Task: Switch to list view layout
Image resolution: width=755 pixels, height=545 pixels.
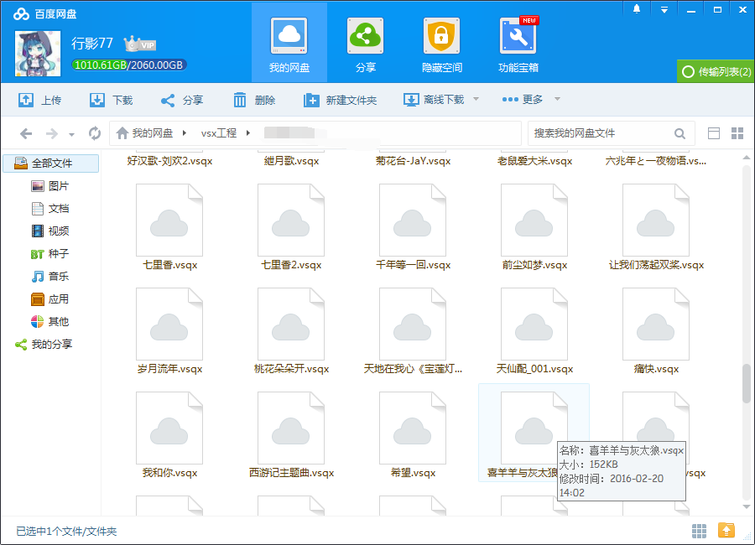Action: [x=714, y=133]
